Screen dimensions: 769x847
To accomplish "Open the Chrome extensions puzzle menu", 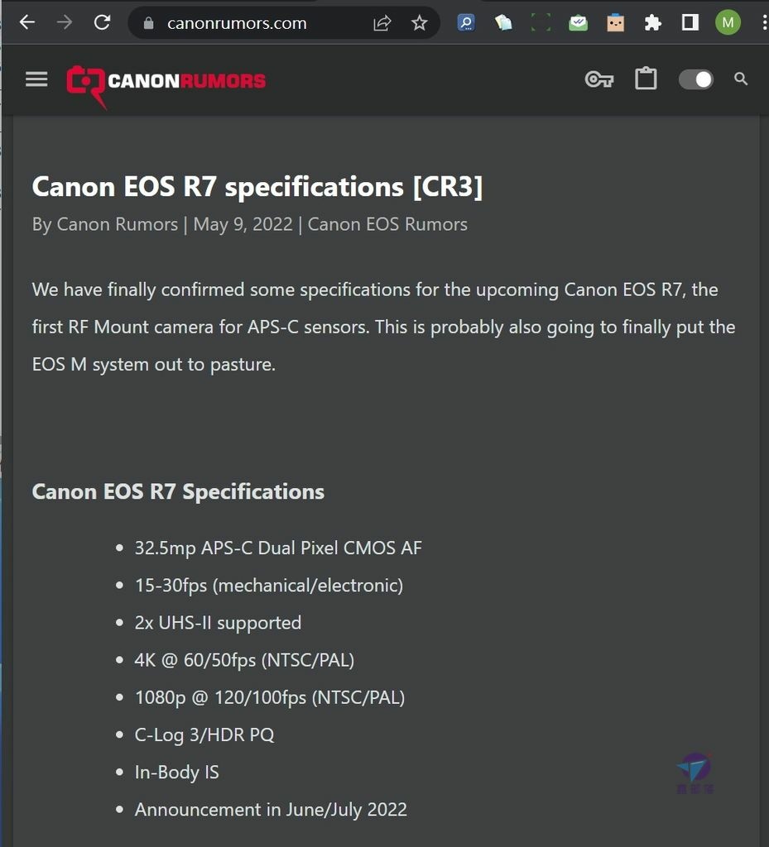I will coord(653,22).
